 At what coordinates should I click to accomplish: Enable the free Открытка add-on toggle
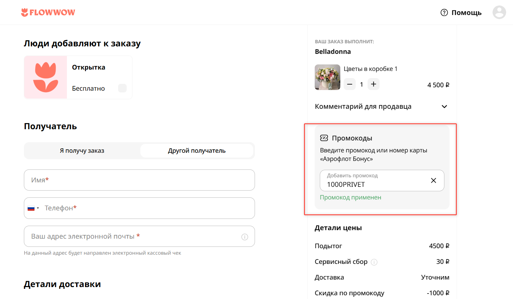click(x=122, y=88)
